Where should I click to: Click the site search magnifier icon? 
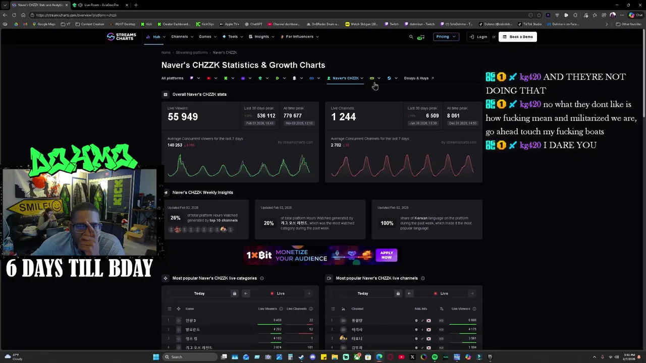tap(411, 37)
